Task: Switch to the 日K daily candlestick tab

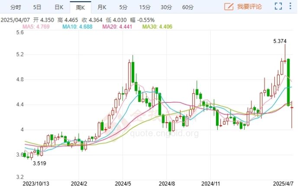Action: (x=59, y=7)
